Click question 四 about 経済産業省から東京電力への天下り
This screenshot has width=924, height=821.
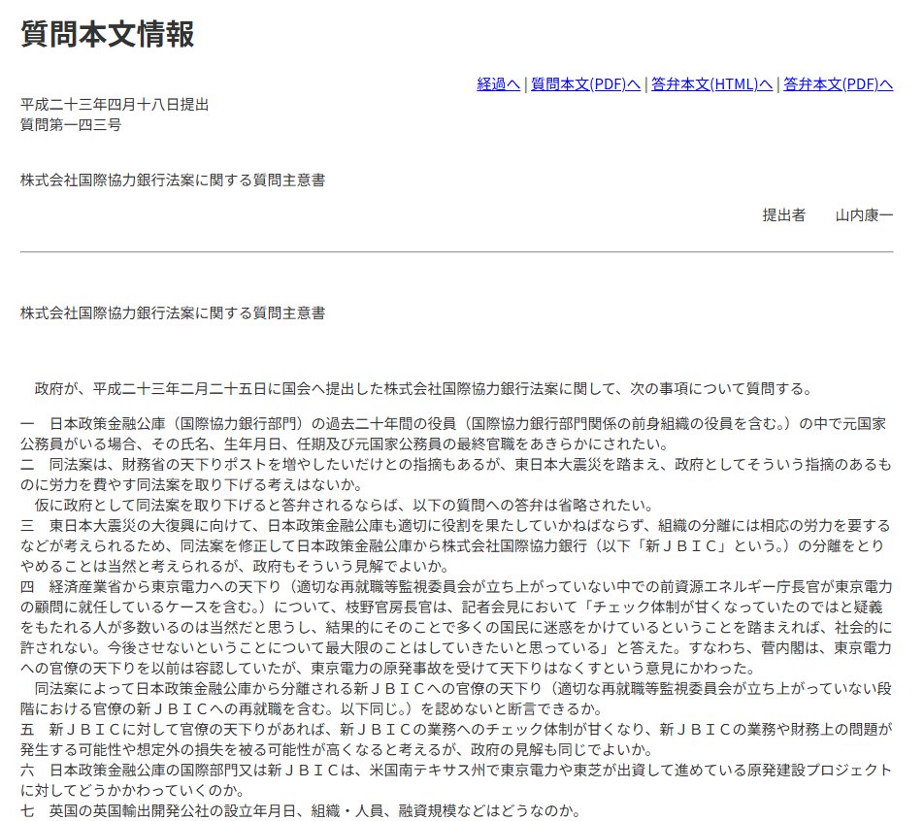(x=457, y=628)
